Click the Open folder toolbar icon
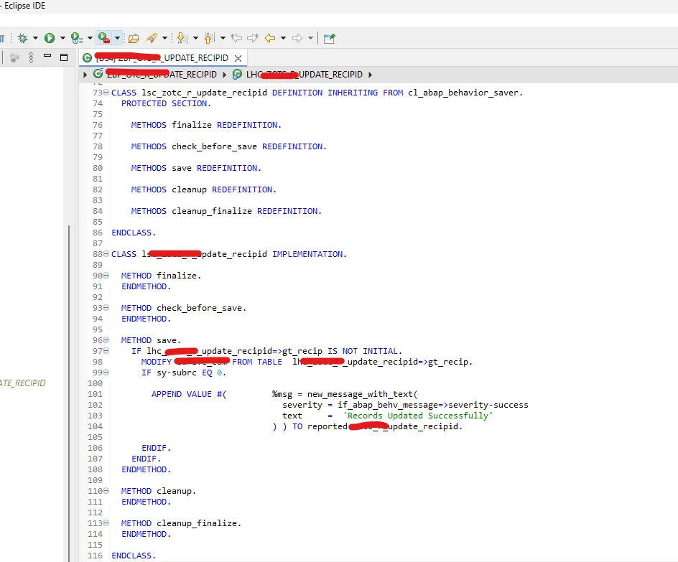Image resolution: width=678 pixels, height=562 pixels. pyautogui.click(x=134, y=38)
